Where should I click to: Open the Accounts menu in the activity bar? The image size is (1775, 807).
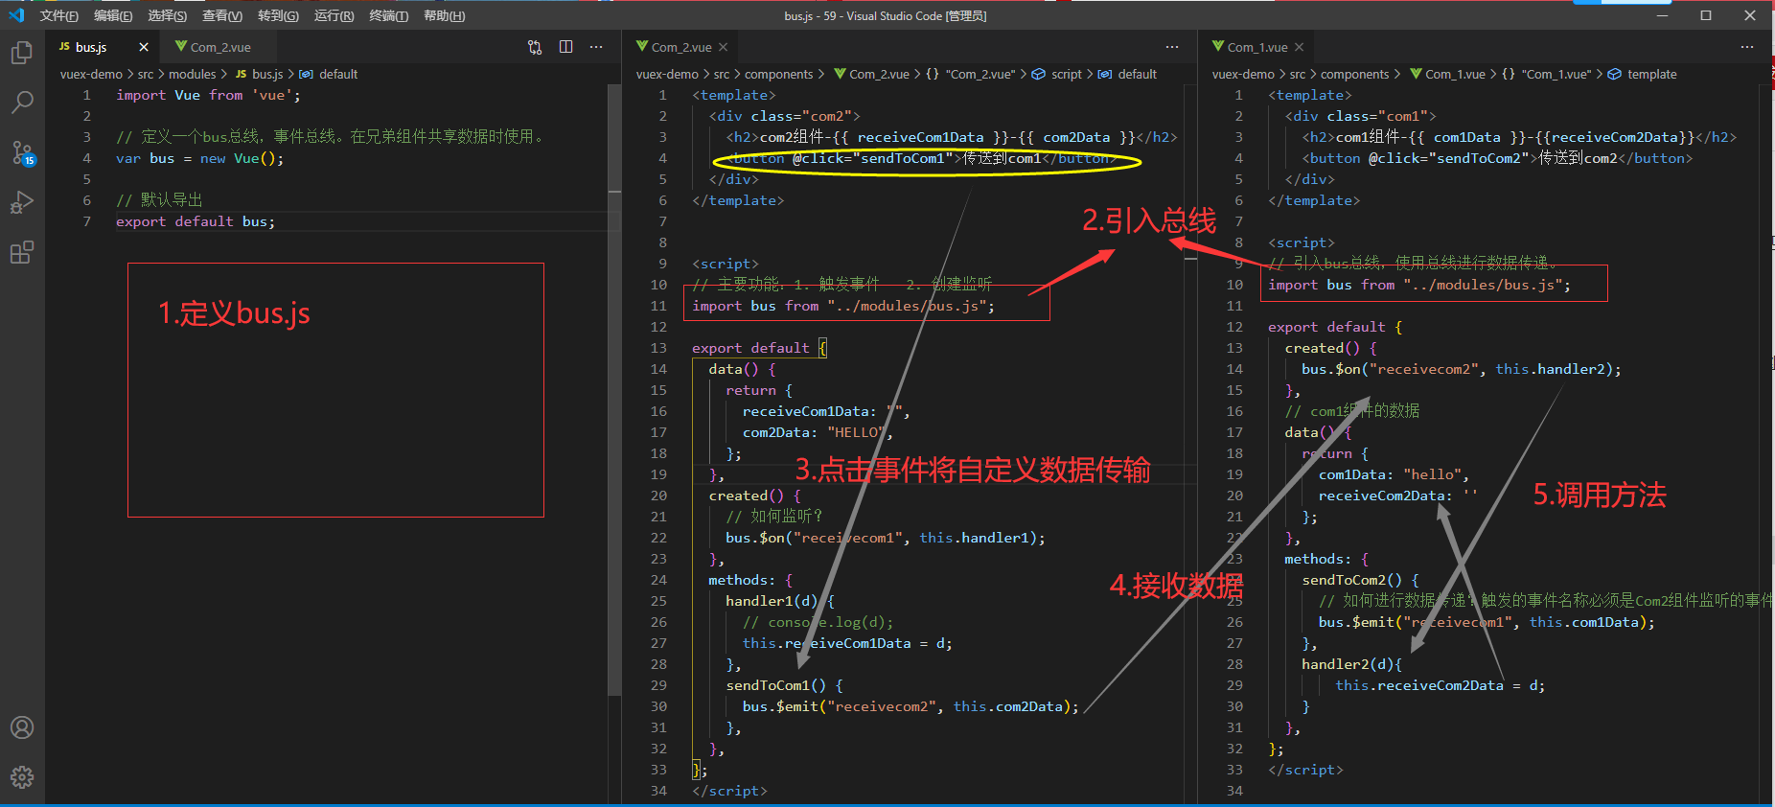(22, 727)
